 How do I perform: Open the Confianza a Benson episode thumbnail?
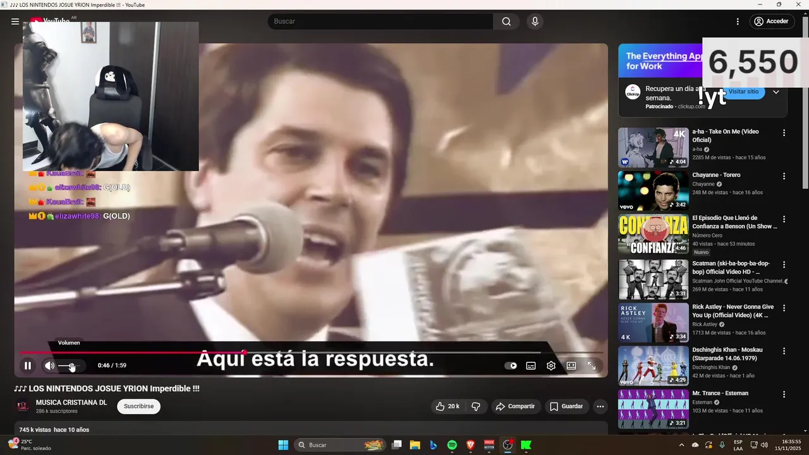click(653, 234)
